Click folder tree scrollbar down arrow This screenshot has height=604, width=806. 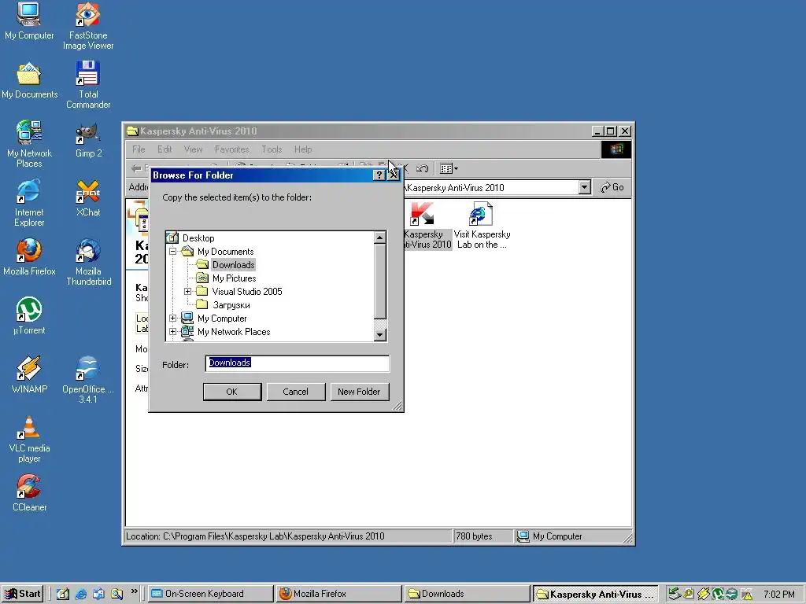pyautogui.click(x=380, y=335)
